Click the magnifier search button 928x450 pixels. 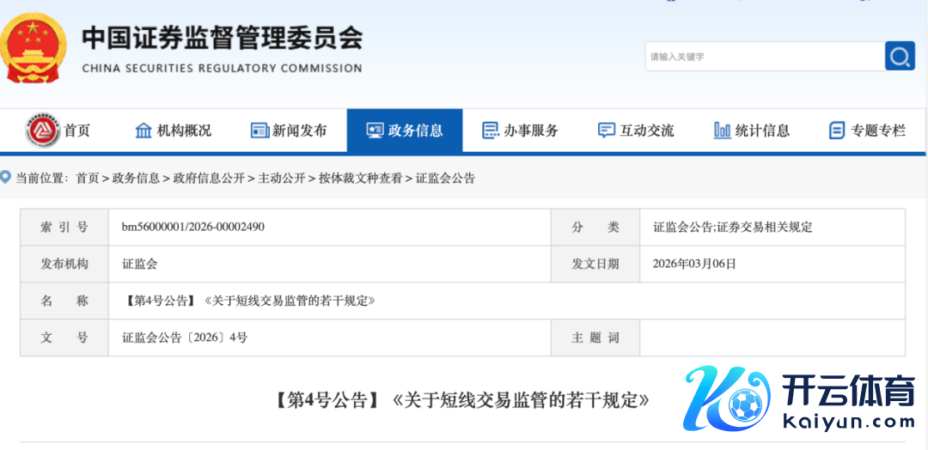click(900, 57)
